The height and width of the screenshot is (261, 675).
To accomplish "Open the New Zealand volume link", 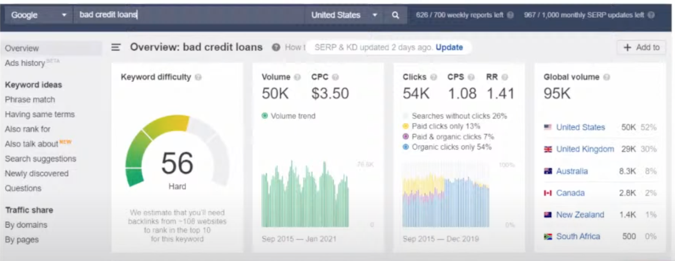I will (580, 215).
